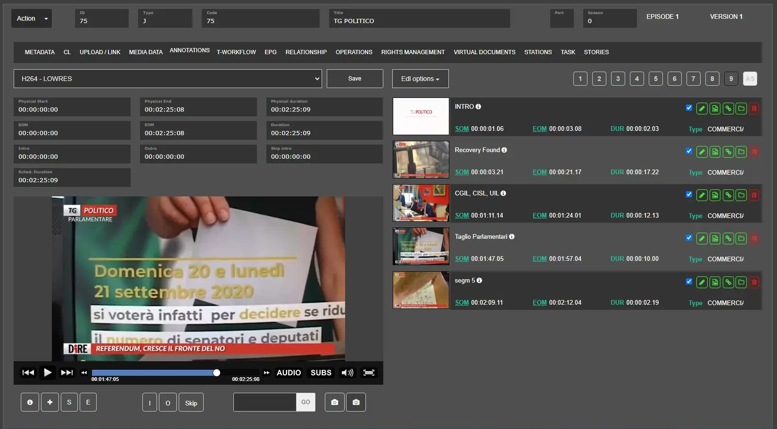Click the Save button

(x=355, y=79)
